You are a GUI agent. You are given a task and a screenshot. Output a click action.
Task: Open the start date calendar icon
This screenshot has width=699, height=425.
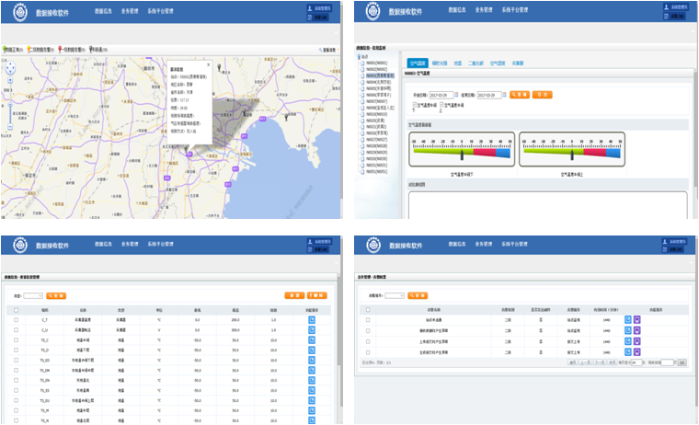click(456, 95)
